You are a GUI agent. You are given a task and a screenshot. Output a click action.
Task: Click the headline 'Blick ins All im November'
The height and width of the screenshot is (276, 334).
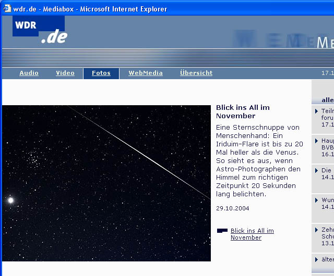pos(243,111)
